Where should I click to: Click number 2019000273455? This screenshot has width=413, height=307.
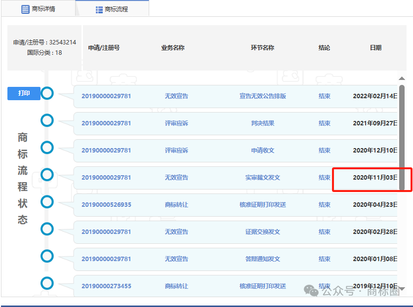[106, 286]
